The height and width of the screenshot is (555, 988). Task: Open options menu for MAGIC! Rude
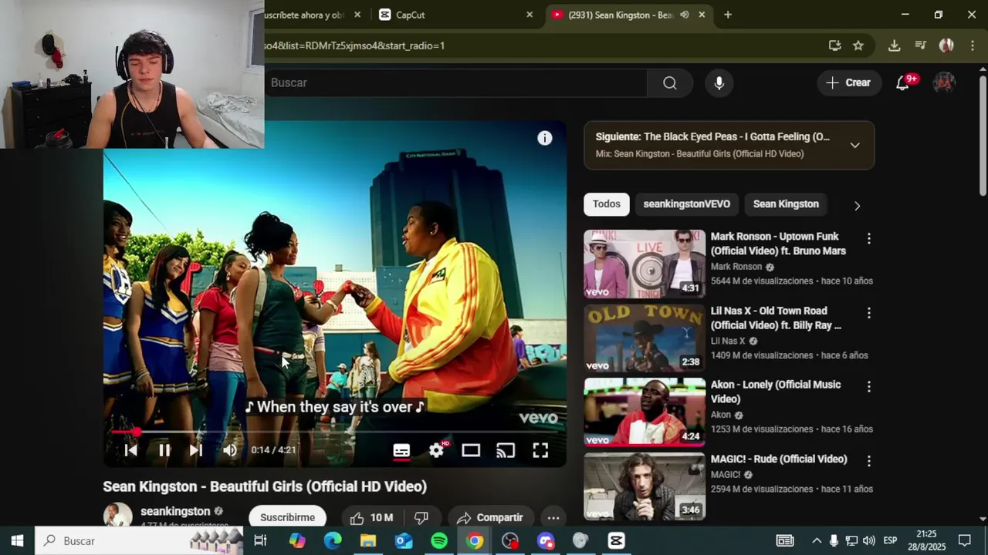869,461
